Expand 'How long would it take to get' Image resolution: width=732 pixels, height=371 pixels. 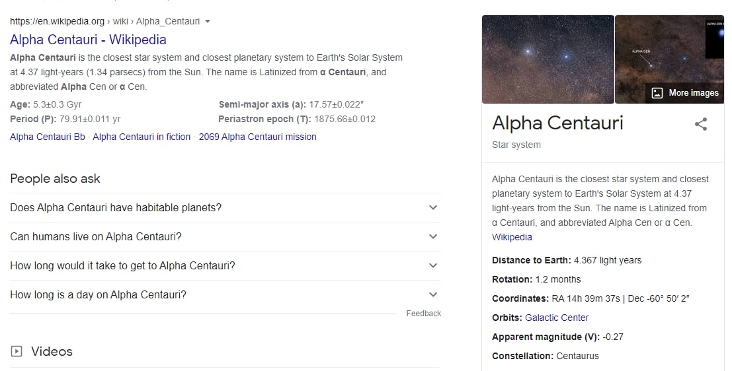coord(433,265)
